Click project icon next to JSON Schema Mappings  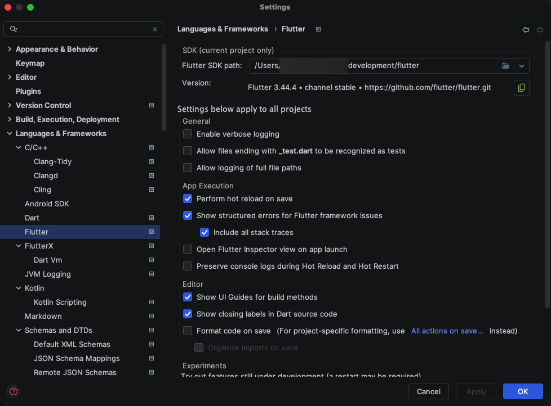tap(152, 358)
